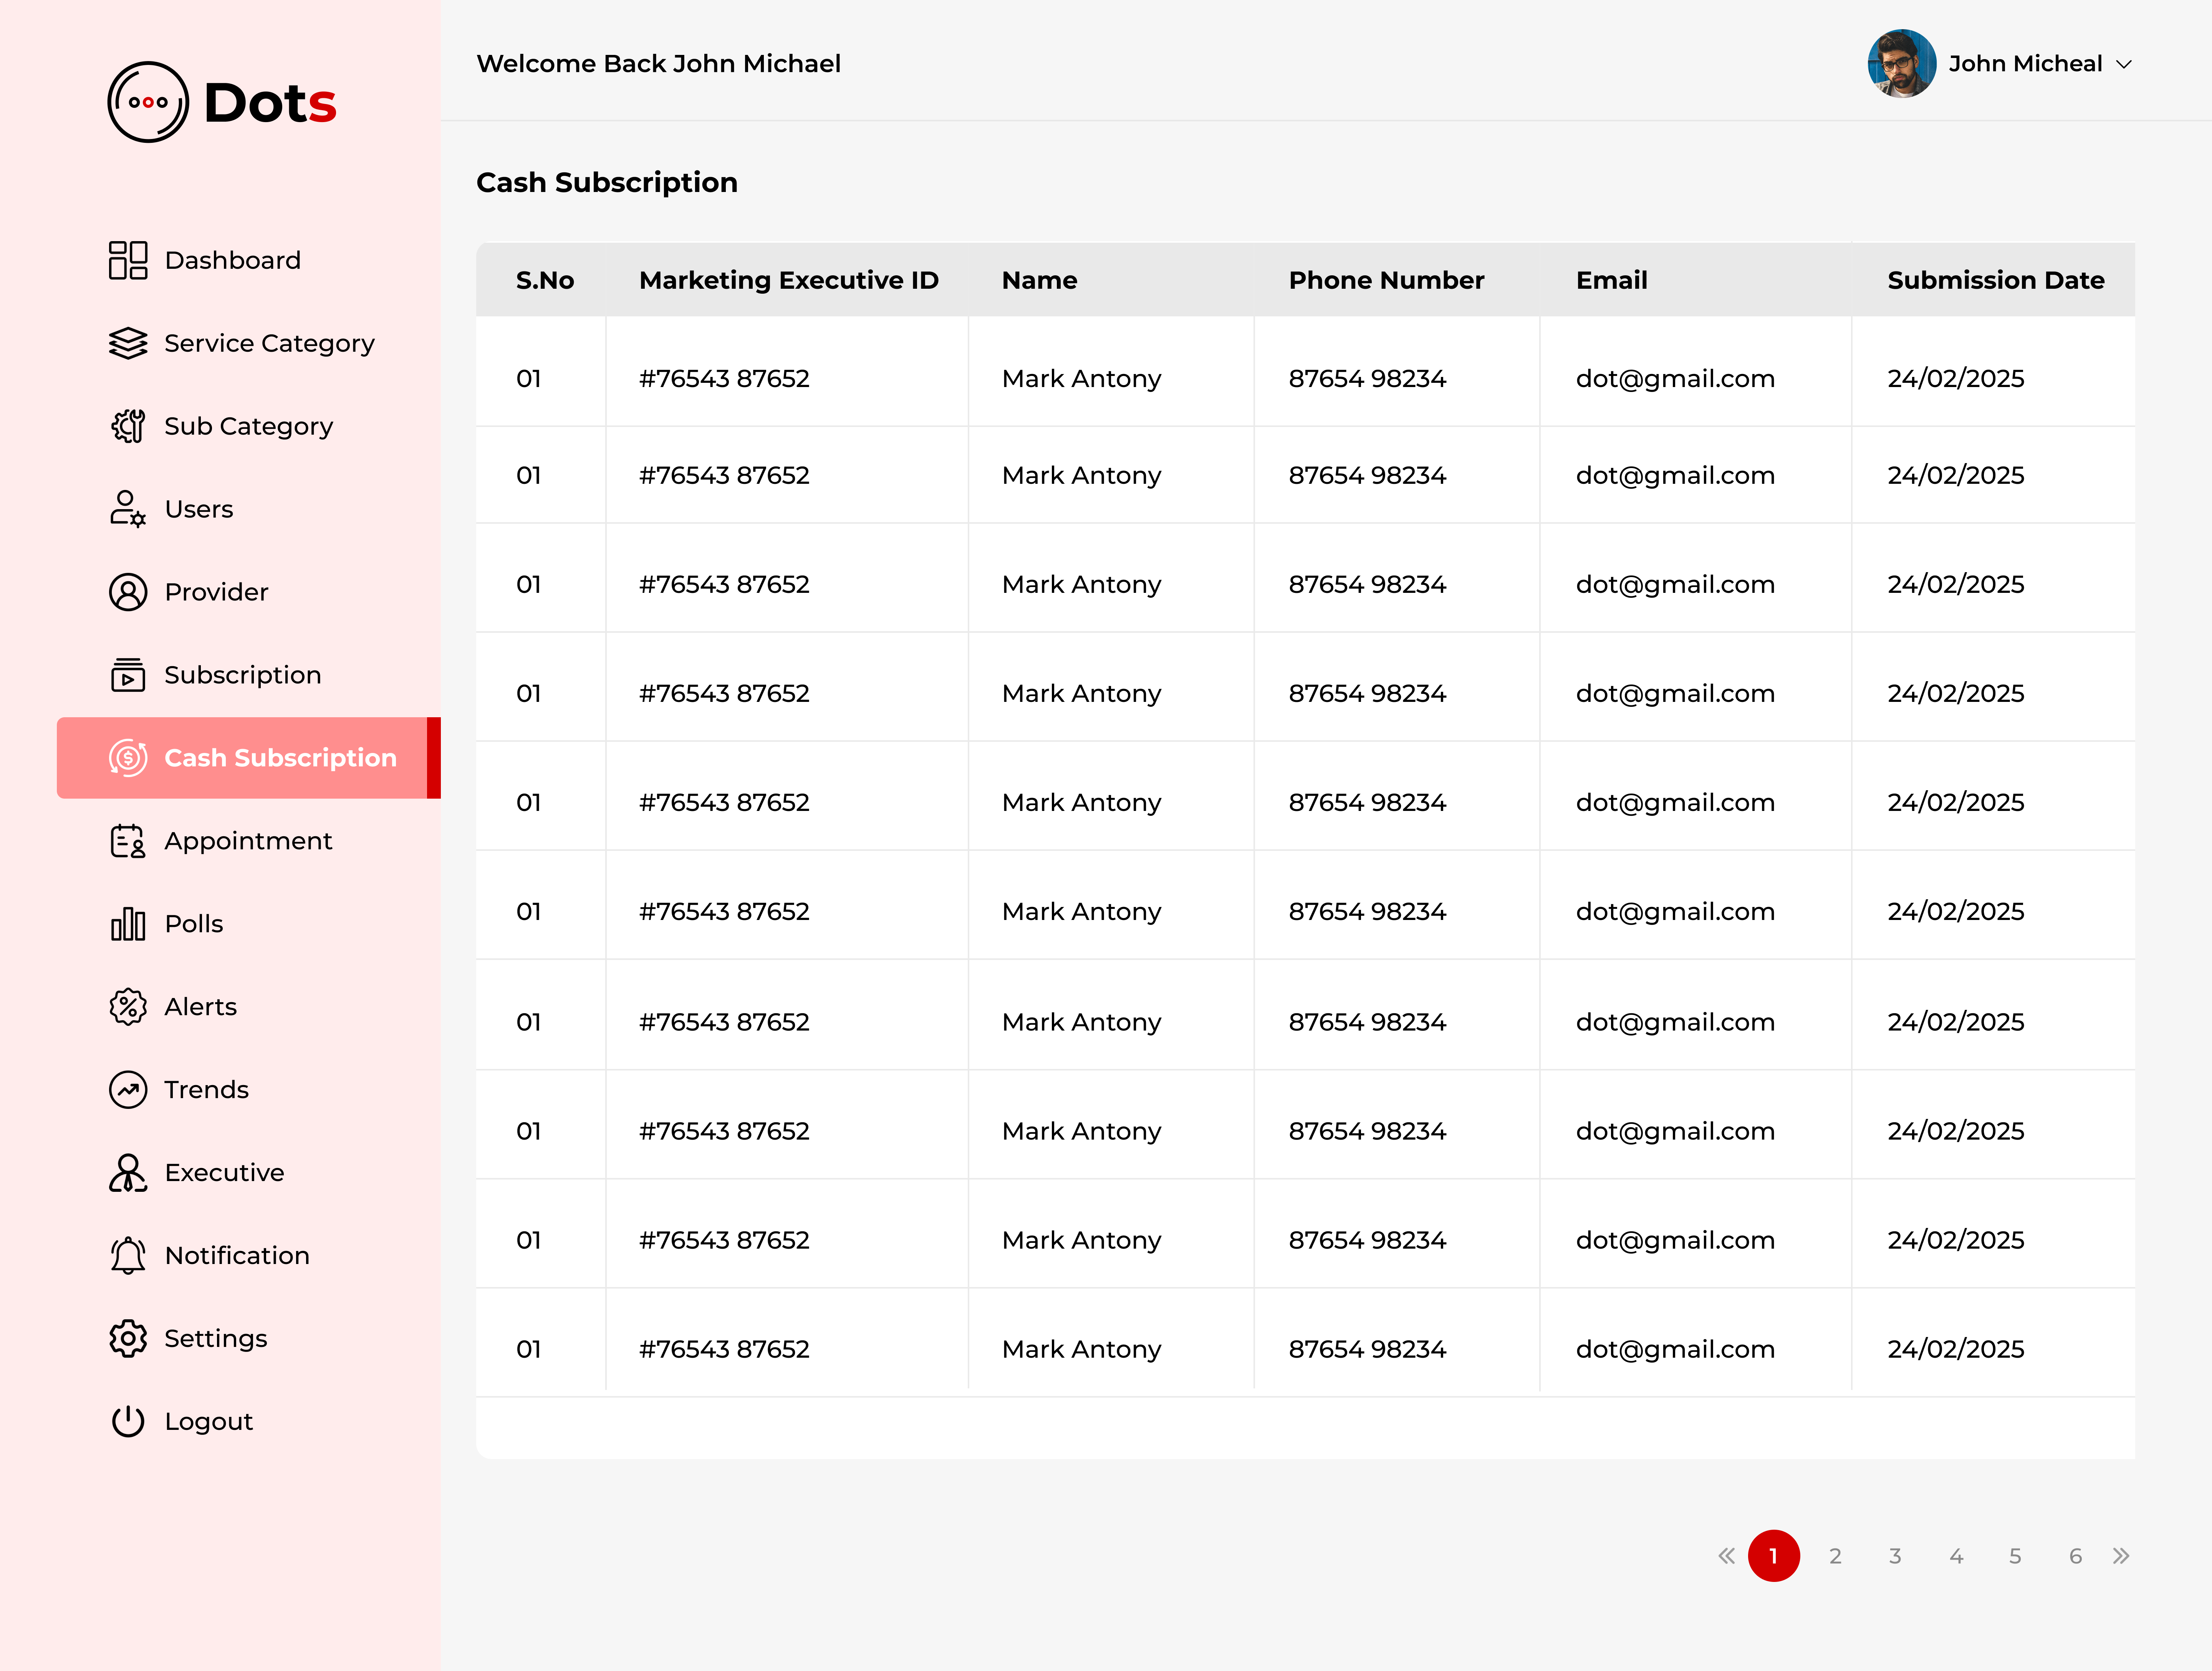Go to previous pages with double-left chevron

click(x=1727, y=1556)
